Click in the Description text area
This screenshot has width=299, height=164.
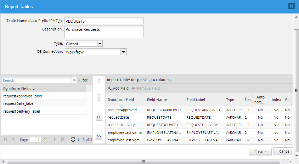[104, 32]
